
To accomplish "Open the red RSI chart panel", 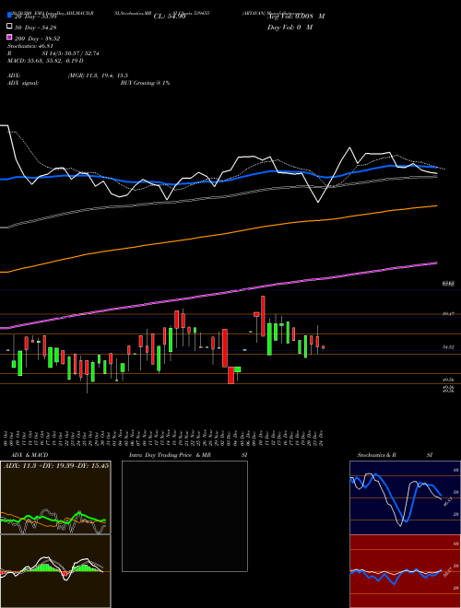I will coord(405,571).
